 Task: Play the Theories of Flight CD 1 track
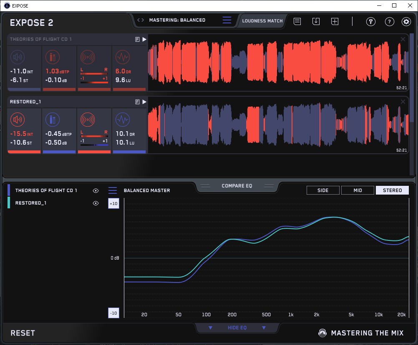pos(144,40)
